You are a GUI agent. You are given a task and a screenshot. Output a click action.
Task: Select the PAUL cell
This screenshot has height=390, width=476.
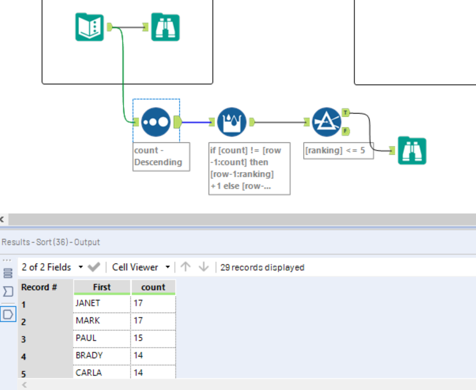[x=102, y=338]
